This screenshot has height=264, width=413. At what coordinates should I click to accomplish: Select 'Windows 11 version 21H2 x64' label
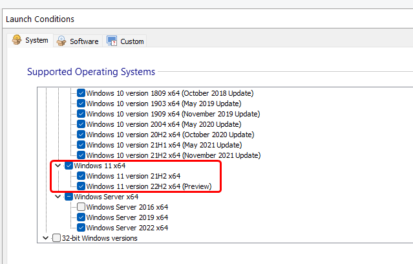point(133,176)
